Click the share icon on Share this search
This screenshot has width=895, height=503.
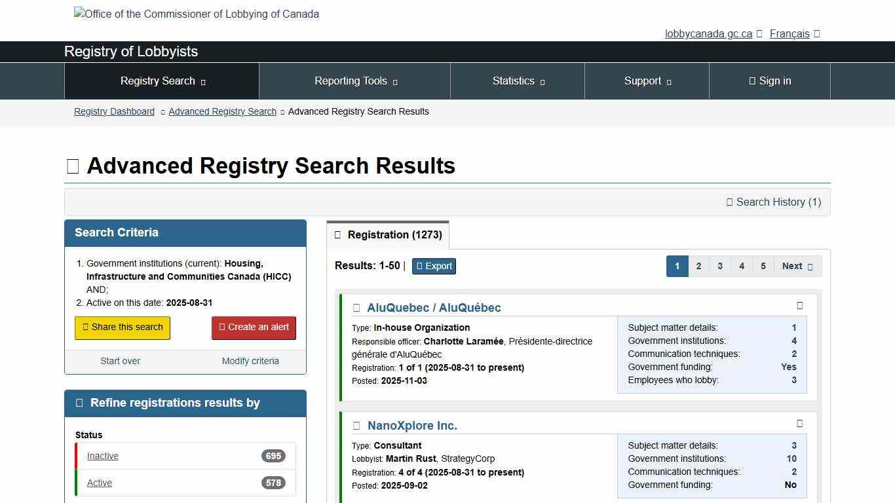pos(86,327)
